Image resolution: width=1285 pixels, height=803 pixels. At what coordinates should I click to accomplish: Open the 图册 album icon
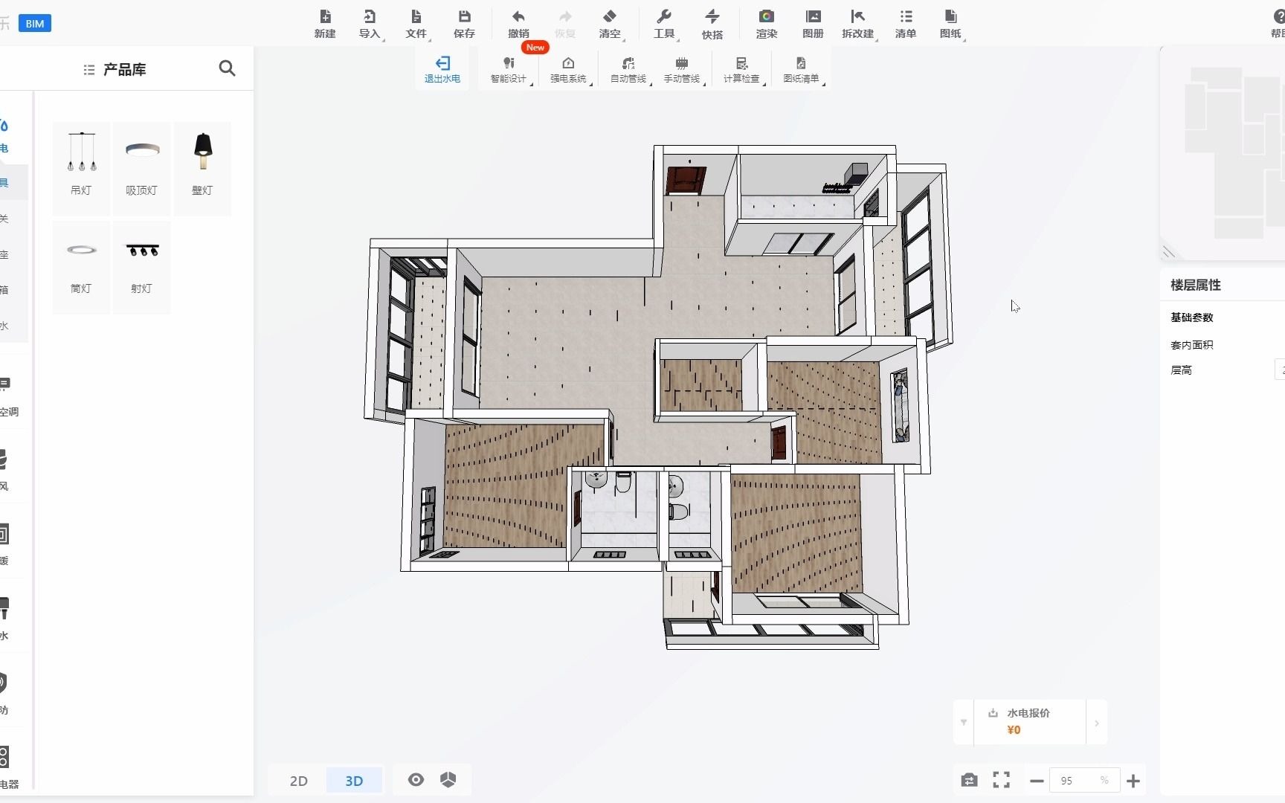(814, 24)
